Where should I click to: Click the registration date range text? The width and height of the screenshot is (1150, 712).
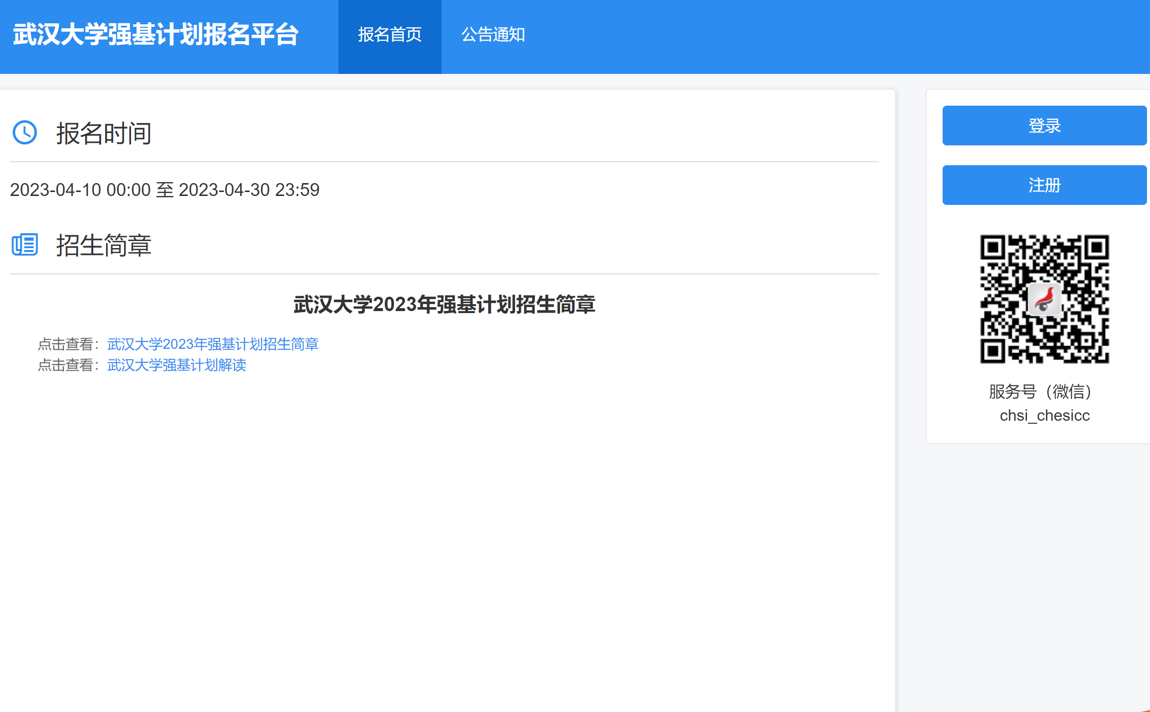pos(165,190)
